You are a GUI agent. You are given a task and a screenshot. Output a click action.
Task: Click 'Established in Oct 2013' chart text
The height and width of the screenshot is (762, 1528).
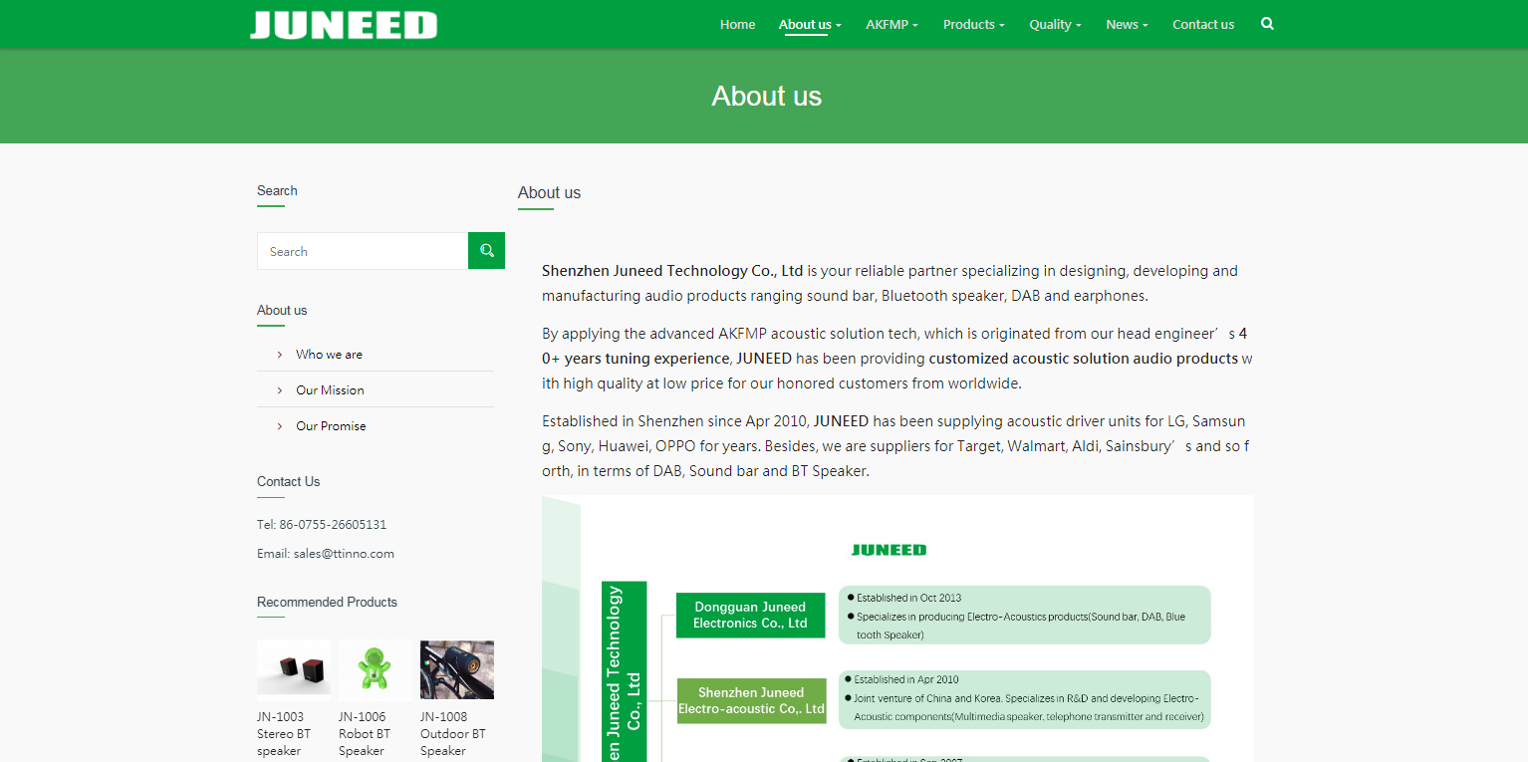[908, 598]
